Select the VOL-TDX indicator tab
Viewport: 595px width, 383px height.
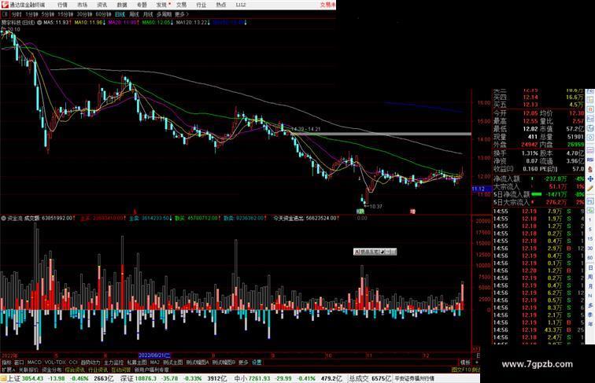pyautogui.click(x=55, y=363)
